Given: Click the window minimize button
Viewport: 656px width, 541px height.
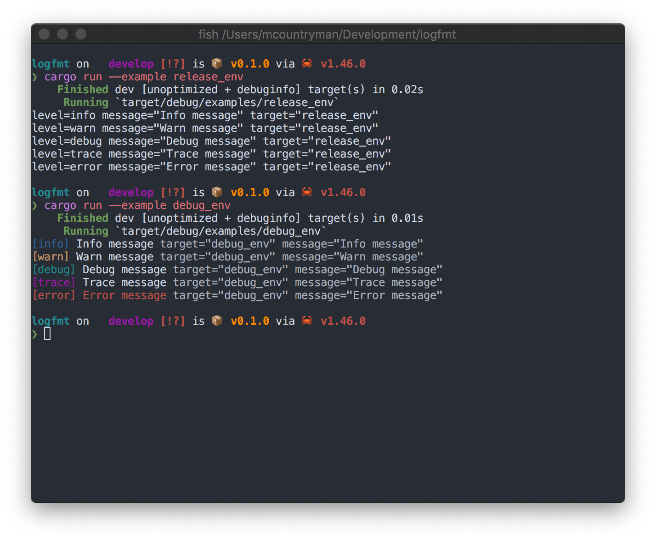Looking at the screenshot, I should 62,34.
